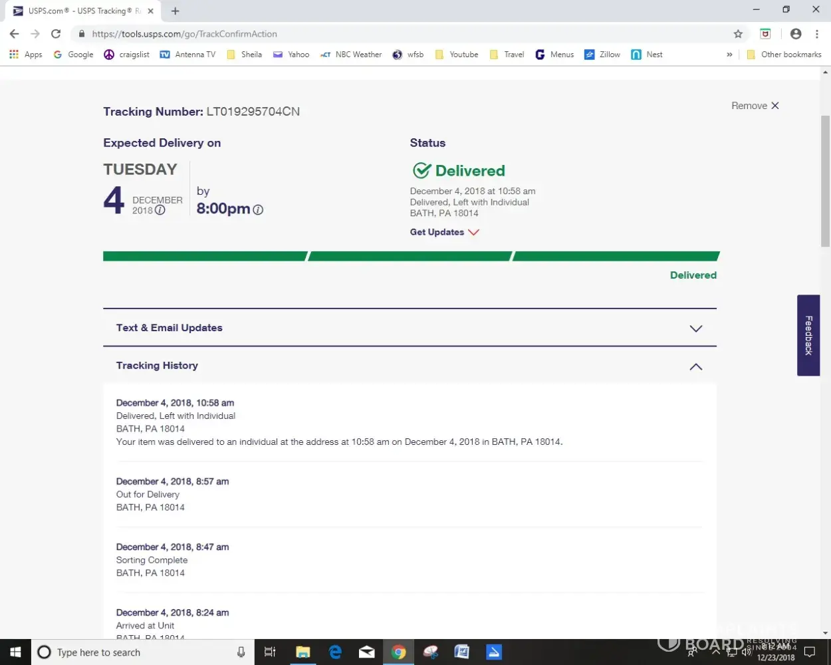The image size is (831, 665).
Task: Open the wfsb bookmark
Action: [x=408, y=55]
